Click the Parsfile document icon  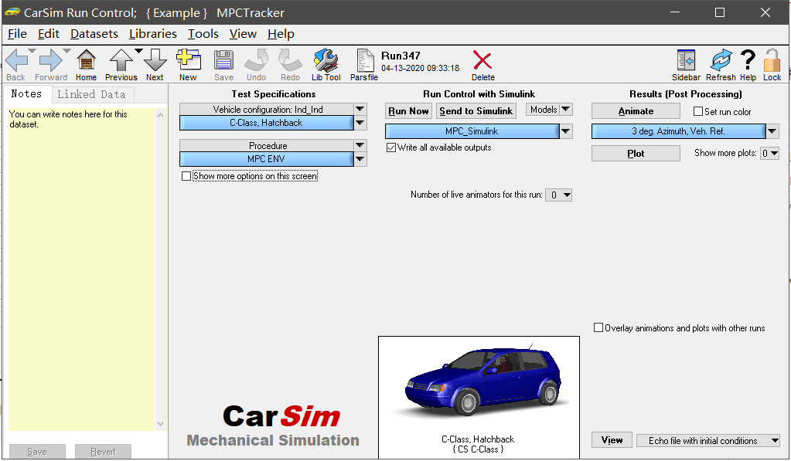coord(365,60)
